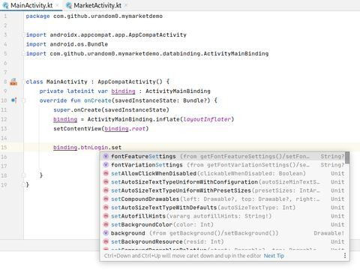Switch to the MainActivity.kt tab
The width and height of the screenshot is (360, 270).
(31, 5)
